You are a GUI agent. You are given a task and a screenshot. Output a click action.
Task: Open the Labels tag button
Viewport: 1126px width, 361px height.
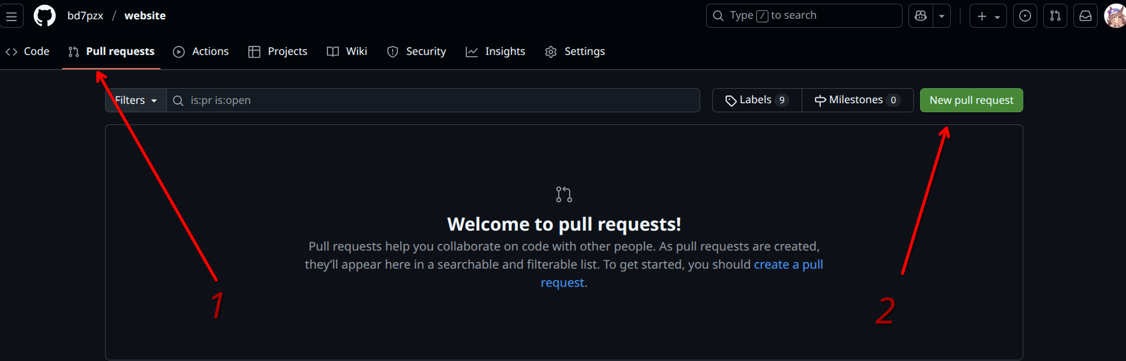(757, 100)
